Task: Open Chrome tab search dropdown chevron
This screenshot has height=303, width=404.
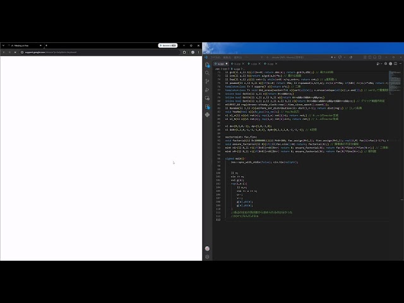Action: pos(3,45)
